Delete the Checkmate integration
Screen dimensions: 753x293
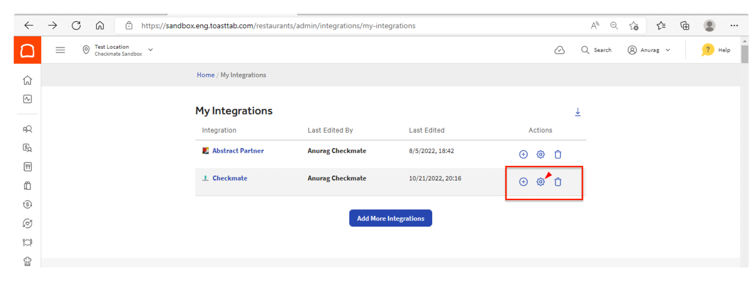point(558,182)
